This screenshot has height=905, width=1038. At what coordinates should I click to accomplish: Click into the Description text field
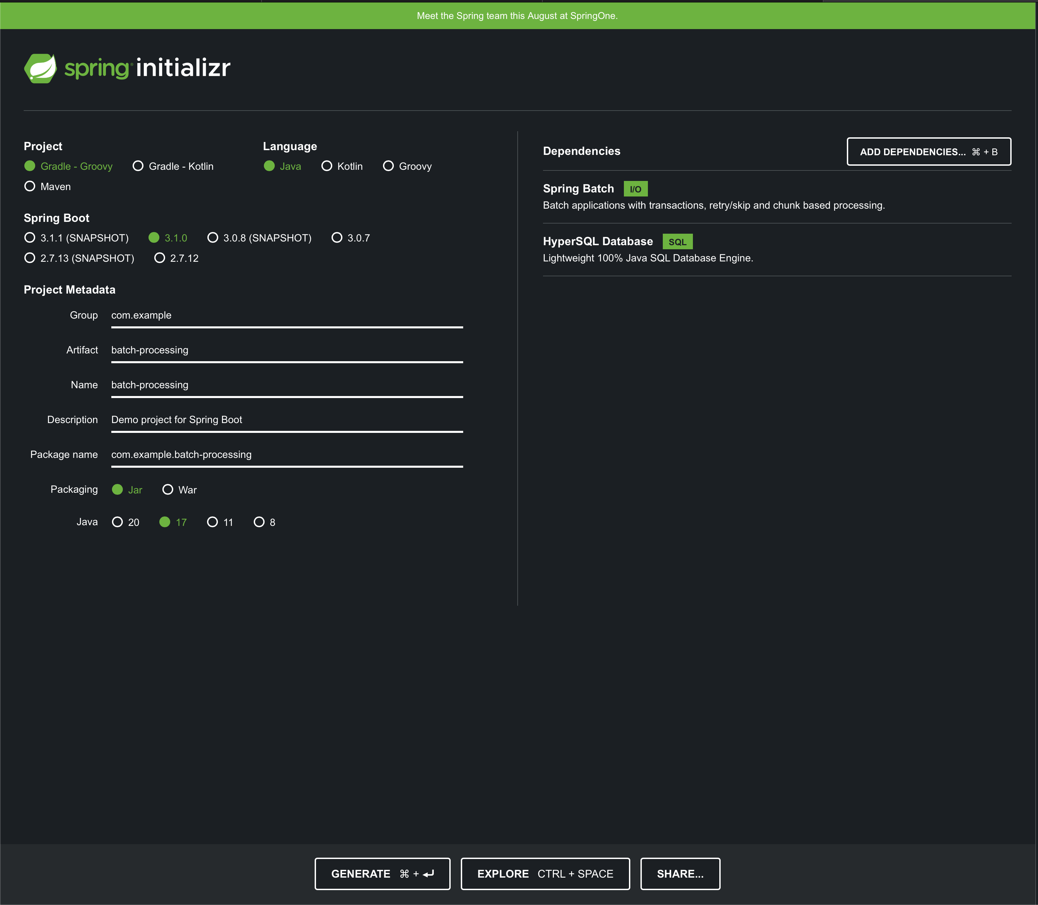click(x=286, y=420)
